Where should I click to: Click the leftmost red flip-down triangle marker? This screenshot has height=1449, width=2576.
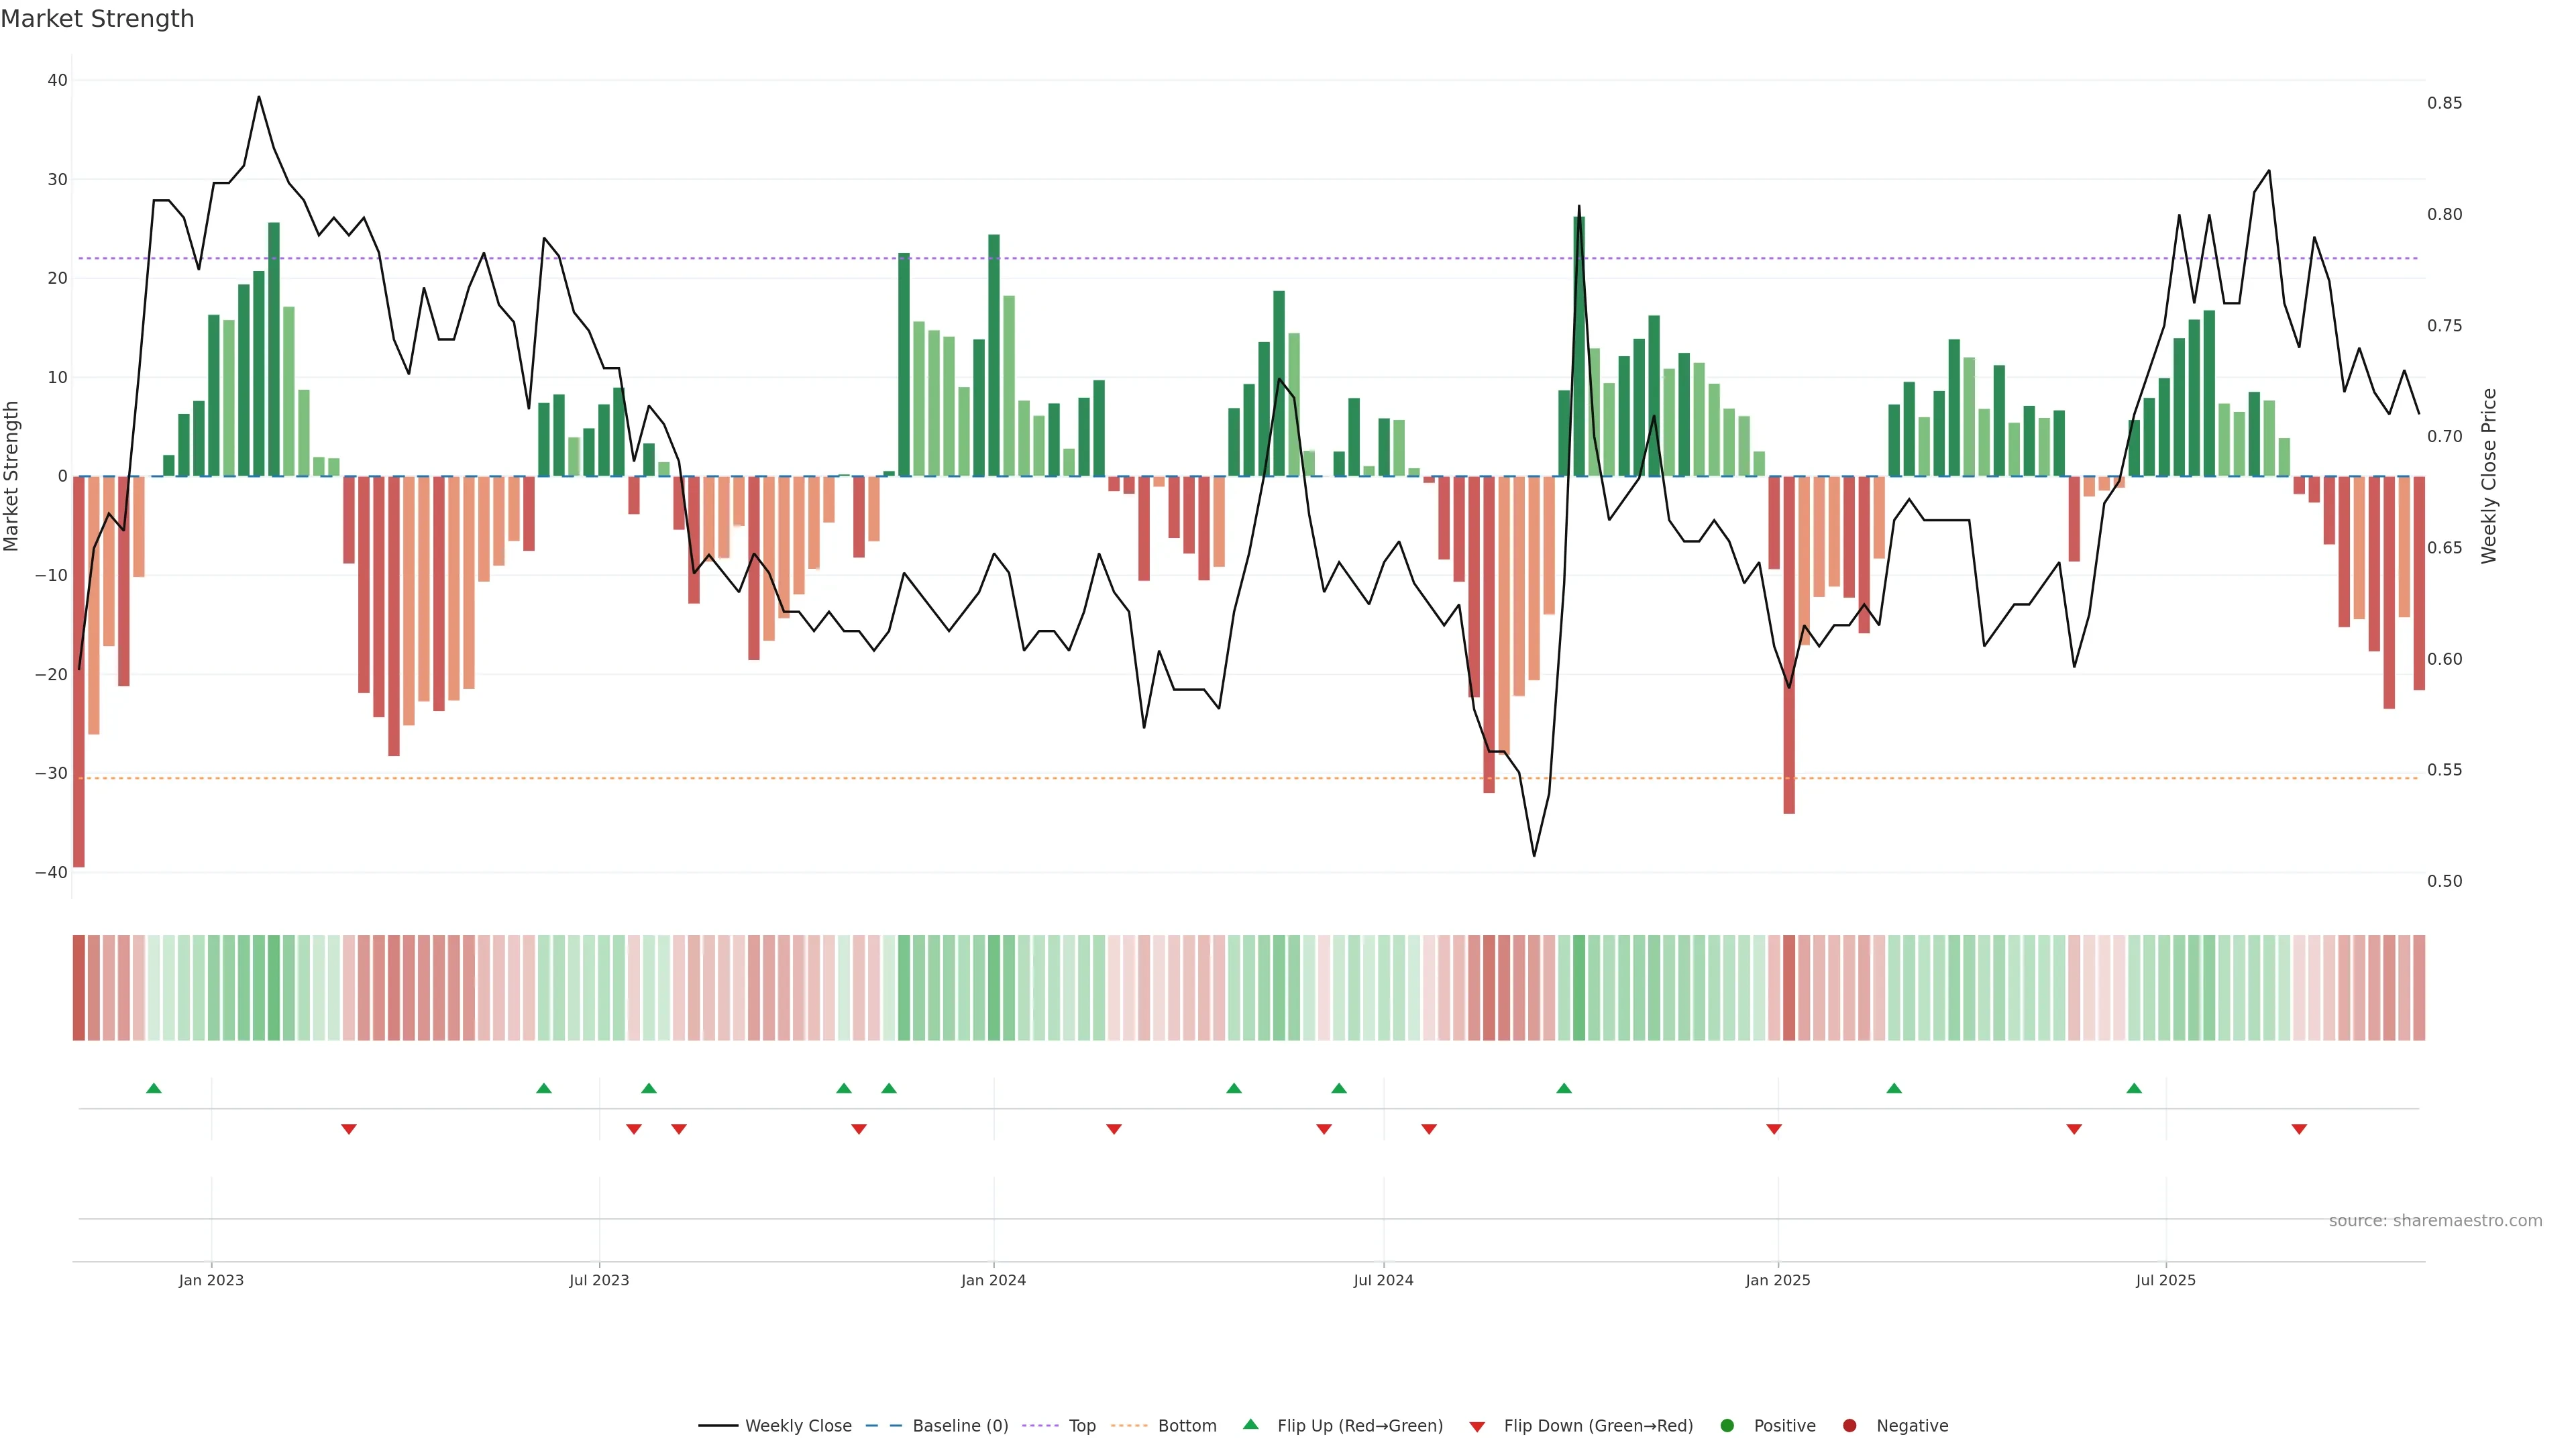pyautogui.click(x=349, y=1129)
